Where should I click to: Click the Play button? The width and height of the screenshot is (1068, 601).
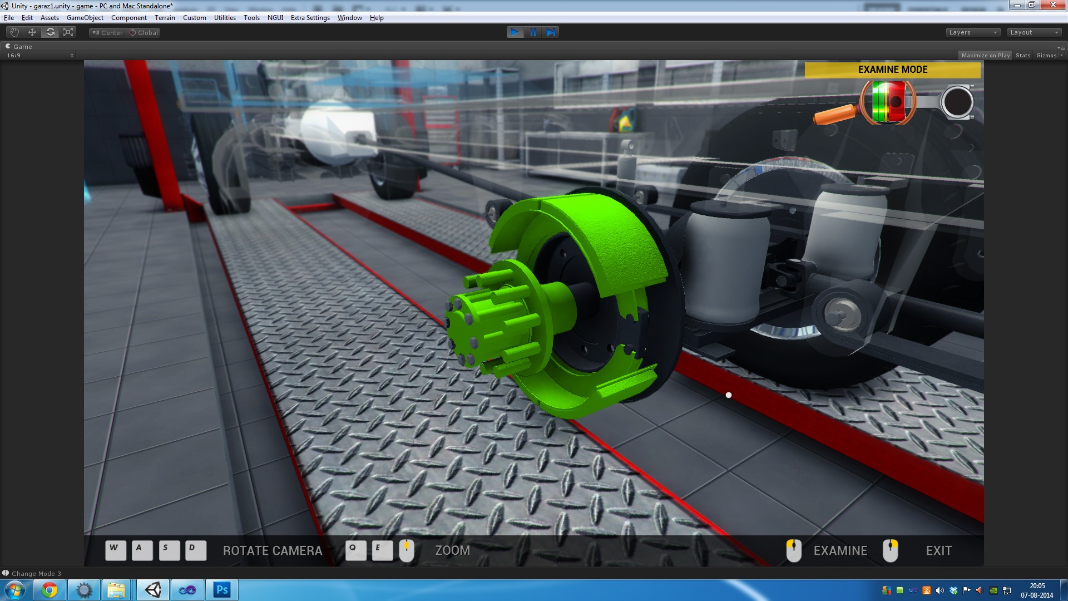tap(515, 32)
